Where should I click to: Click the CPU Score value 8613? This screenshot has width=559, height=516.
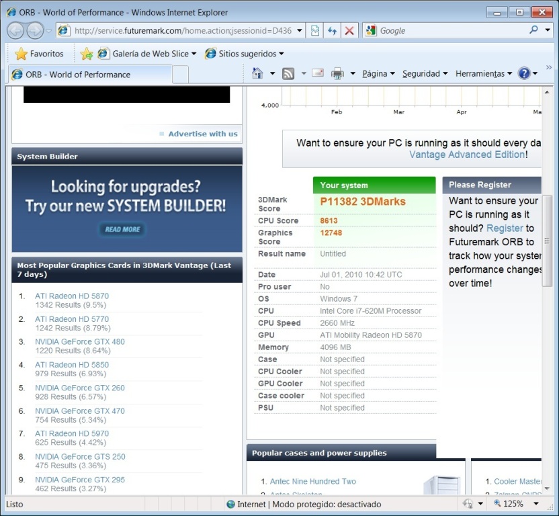click(x=329, y=221)
